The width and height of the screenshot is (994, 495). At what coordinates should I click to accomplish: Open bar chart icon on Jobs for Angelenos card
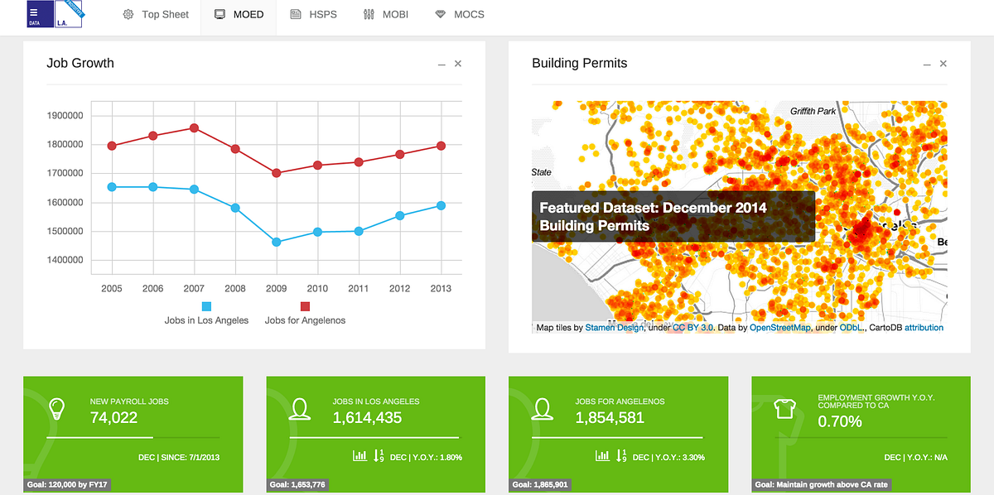click(603, 455)
